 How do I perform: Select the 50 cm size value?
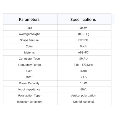click(83, 28)
